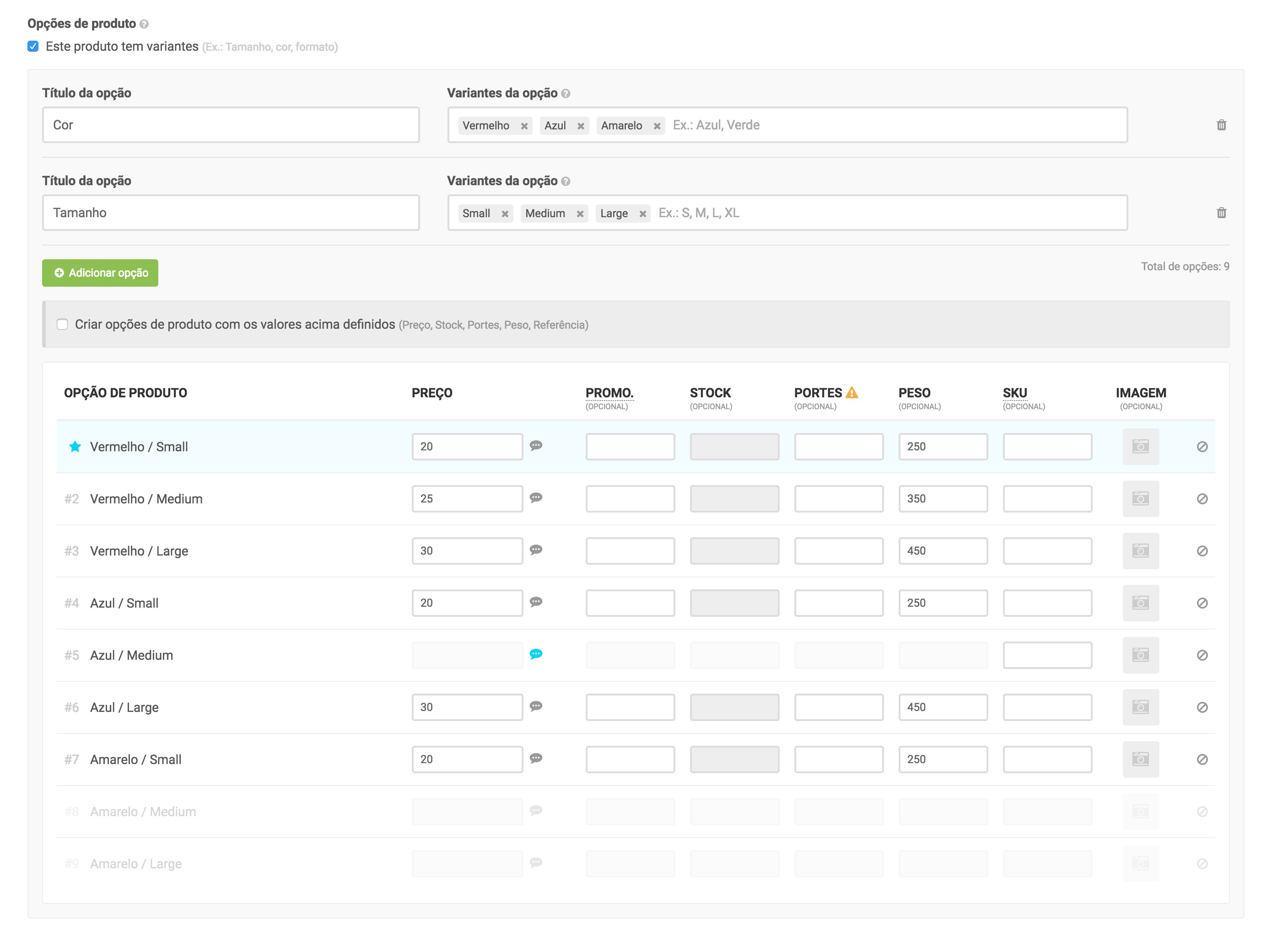
Task: Remove the Azul color tag
Action: (x=580, y=126)
